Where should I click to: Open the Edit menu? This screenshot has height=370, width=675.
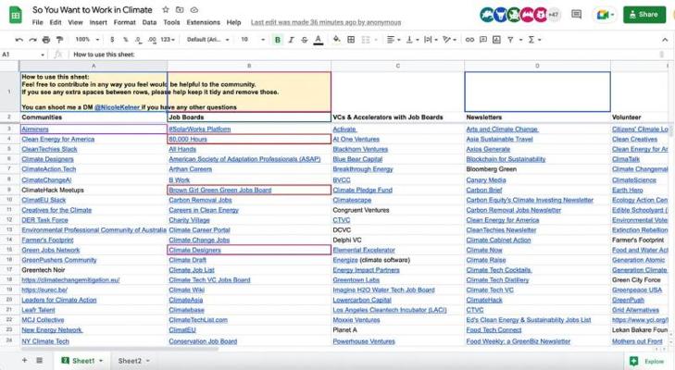56,22
